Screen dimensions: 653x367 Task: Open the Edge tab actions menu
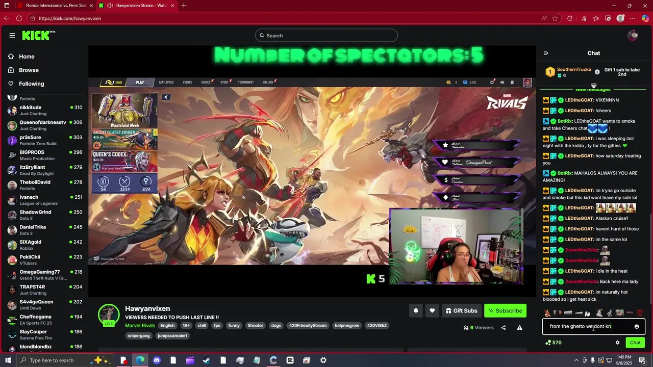[7, 6]
